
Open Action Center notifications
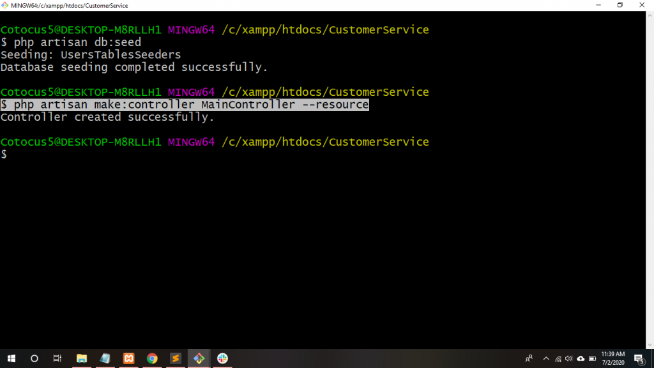point(638,358)
